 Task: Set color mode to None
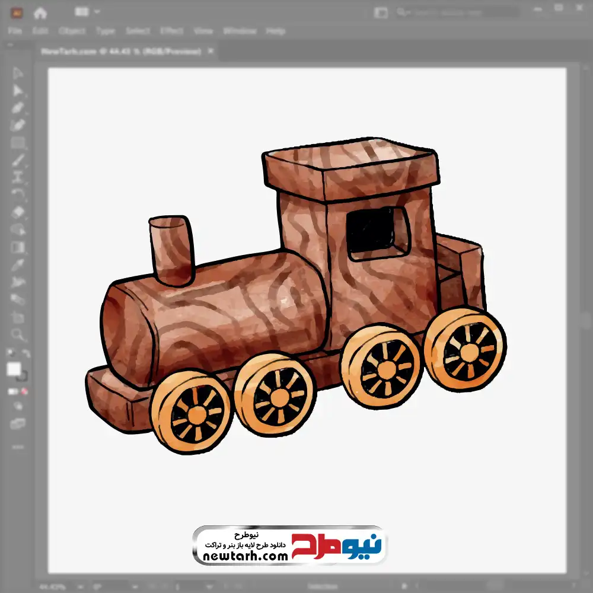point(25,391)
